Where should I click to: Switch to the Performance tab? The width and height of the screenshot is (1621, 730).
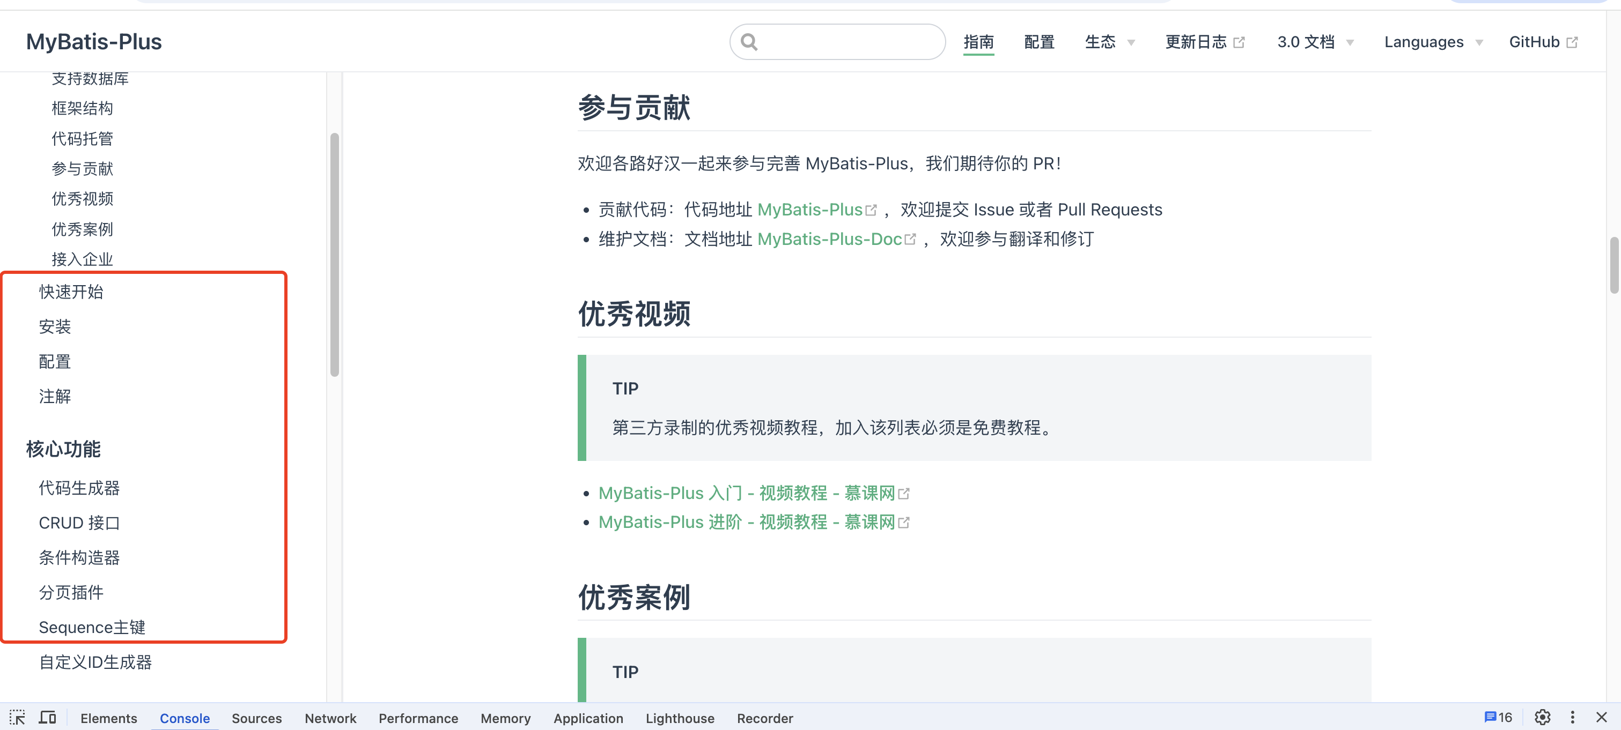418,718
